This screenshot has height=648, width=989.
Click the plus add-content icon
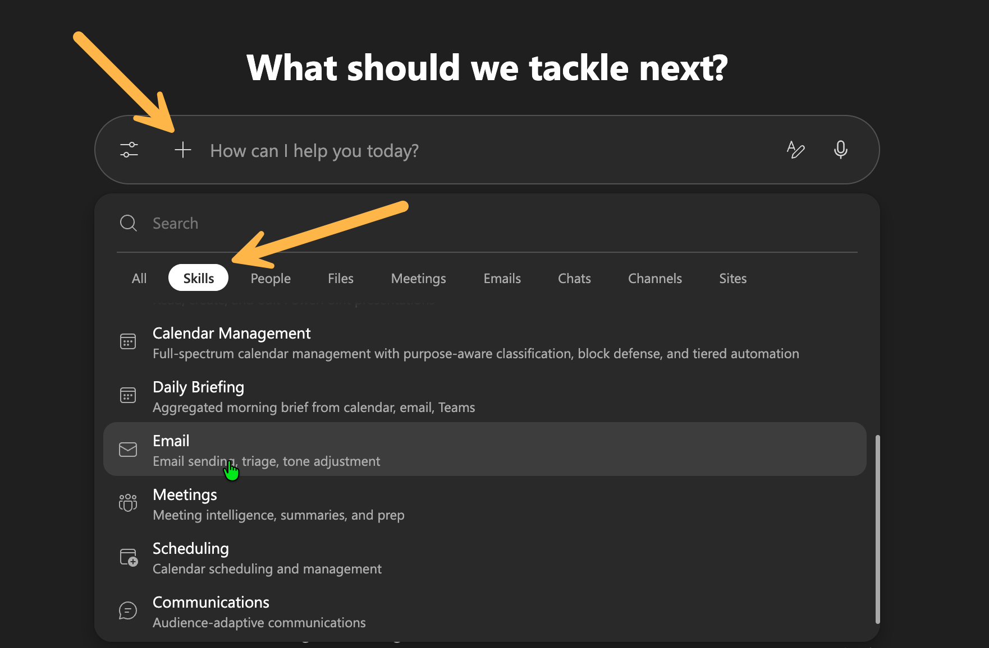point(182,150)
